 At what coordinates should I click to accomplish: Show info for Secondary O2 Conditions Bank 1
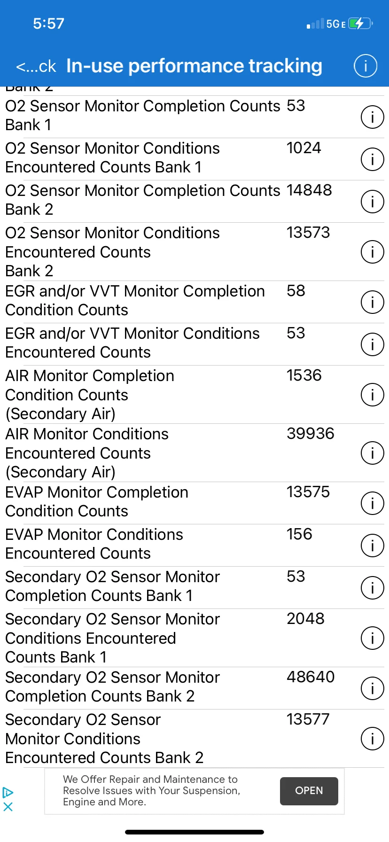372,638
